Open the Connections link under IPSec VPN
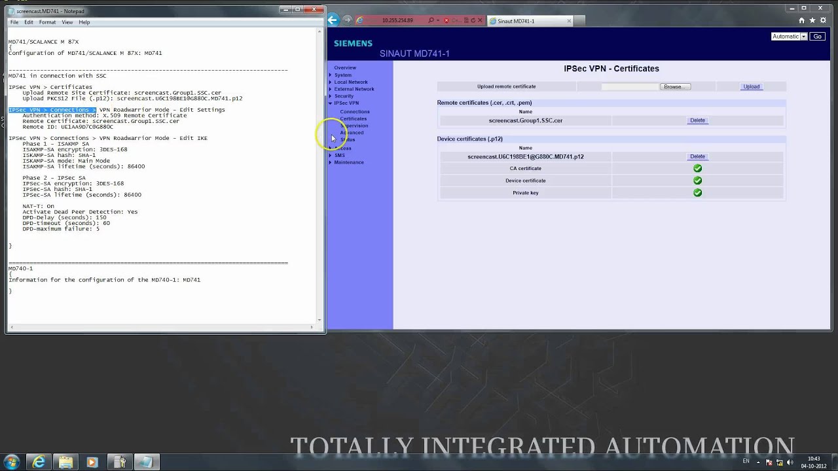 [x=355, y=112]
